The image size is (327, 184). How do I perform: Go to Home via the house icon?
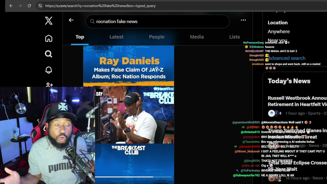(x=49, y=38)
